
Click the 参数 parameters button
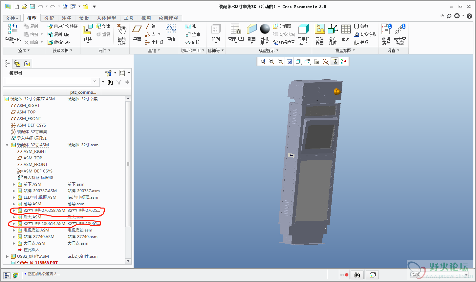click(361, 26)
